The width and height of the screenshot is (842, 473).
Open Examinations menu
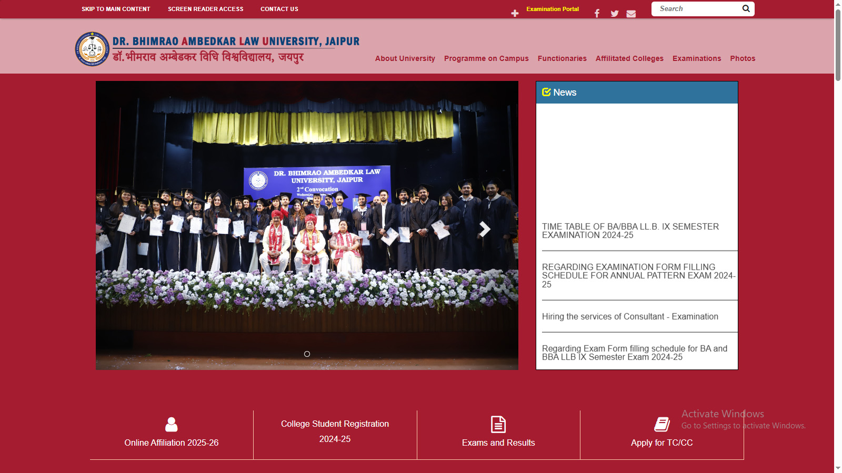click(697, 58)
